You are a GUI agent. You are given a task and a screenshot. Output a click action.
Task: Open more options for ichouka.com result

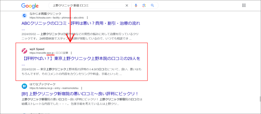(x=87, y=18)
